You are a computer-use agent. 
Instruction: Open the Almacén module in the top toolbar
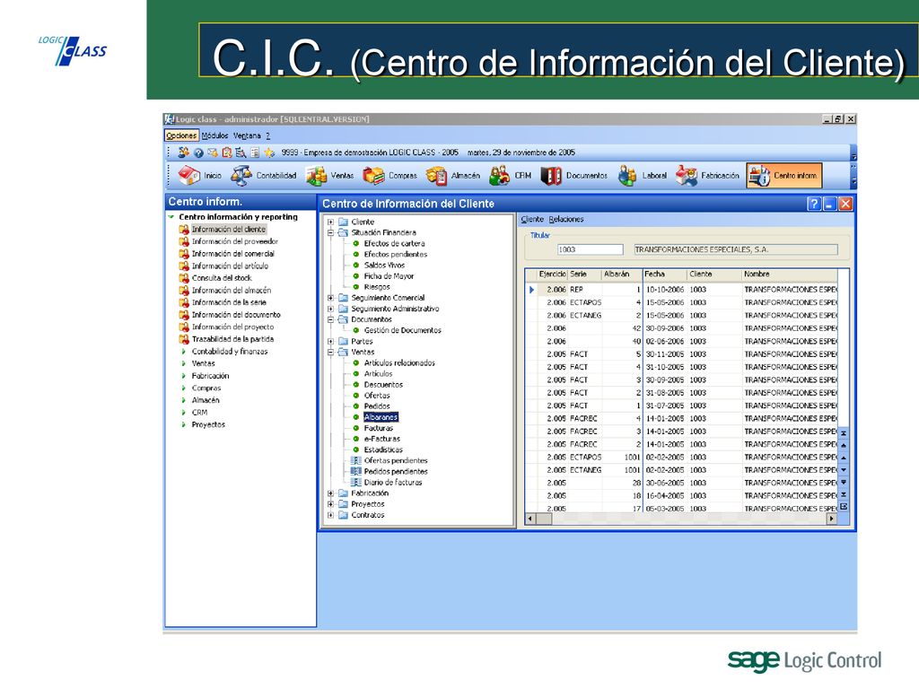click(x=453, y=175)
